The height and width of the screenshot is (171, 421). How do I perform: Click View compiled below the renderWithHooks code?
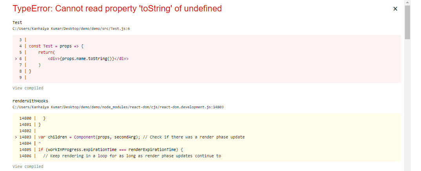point(28,166)
